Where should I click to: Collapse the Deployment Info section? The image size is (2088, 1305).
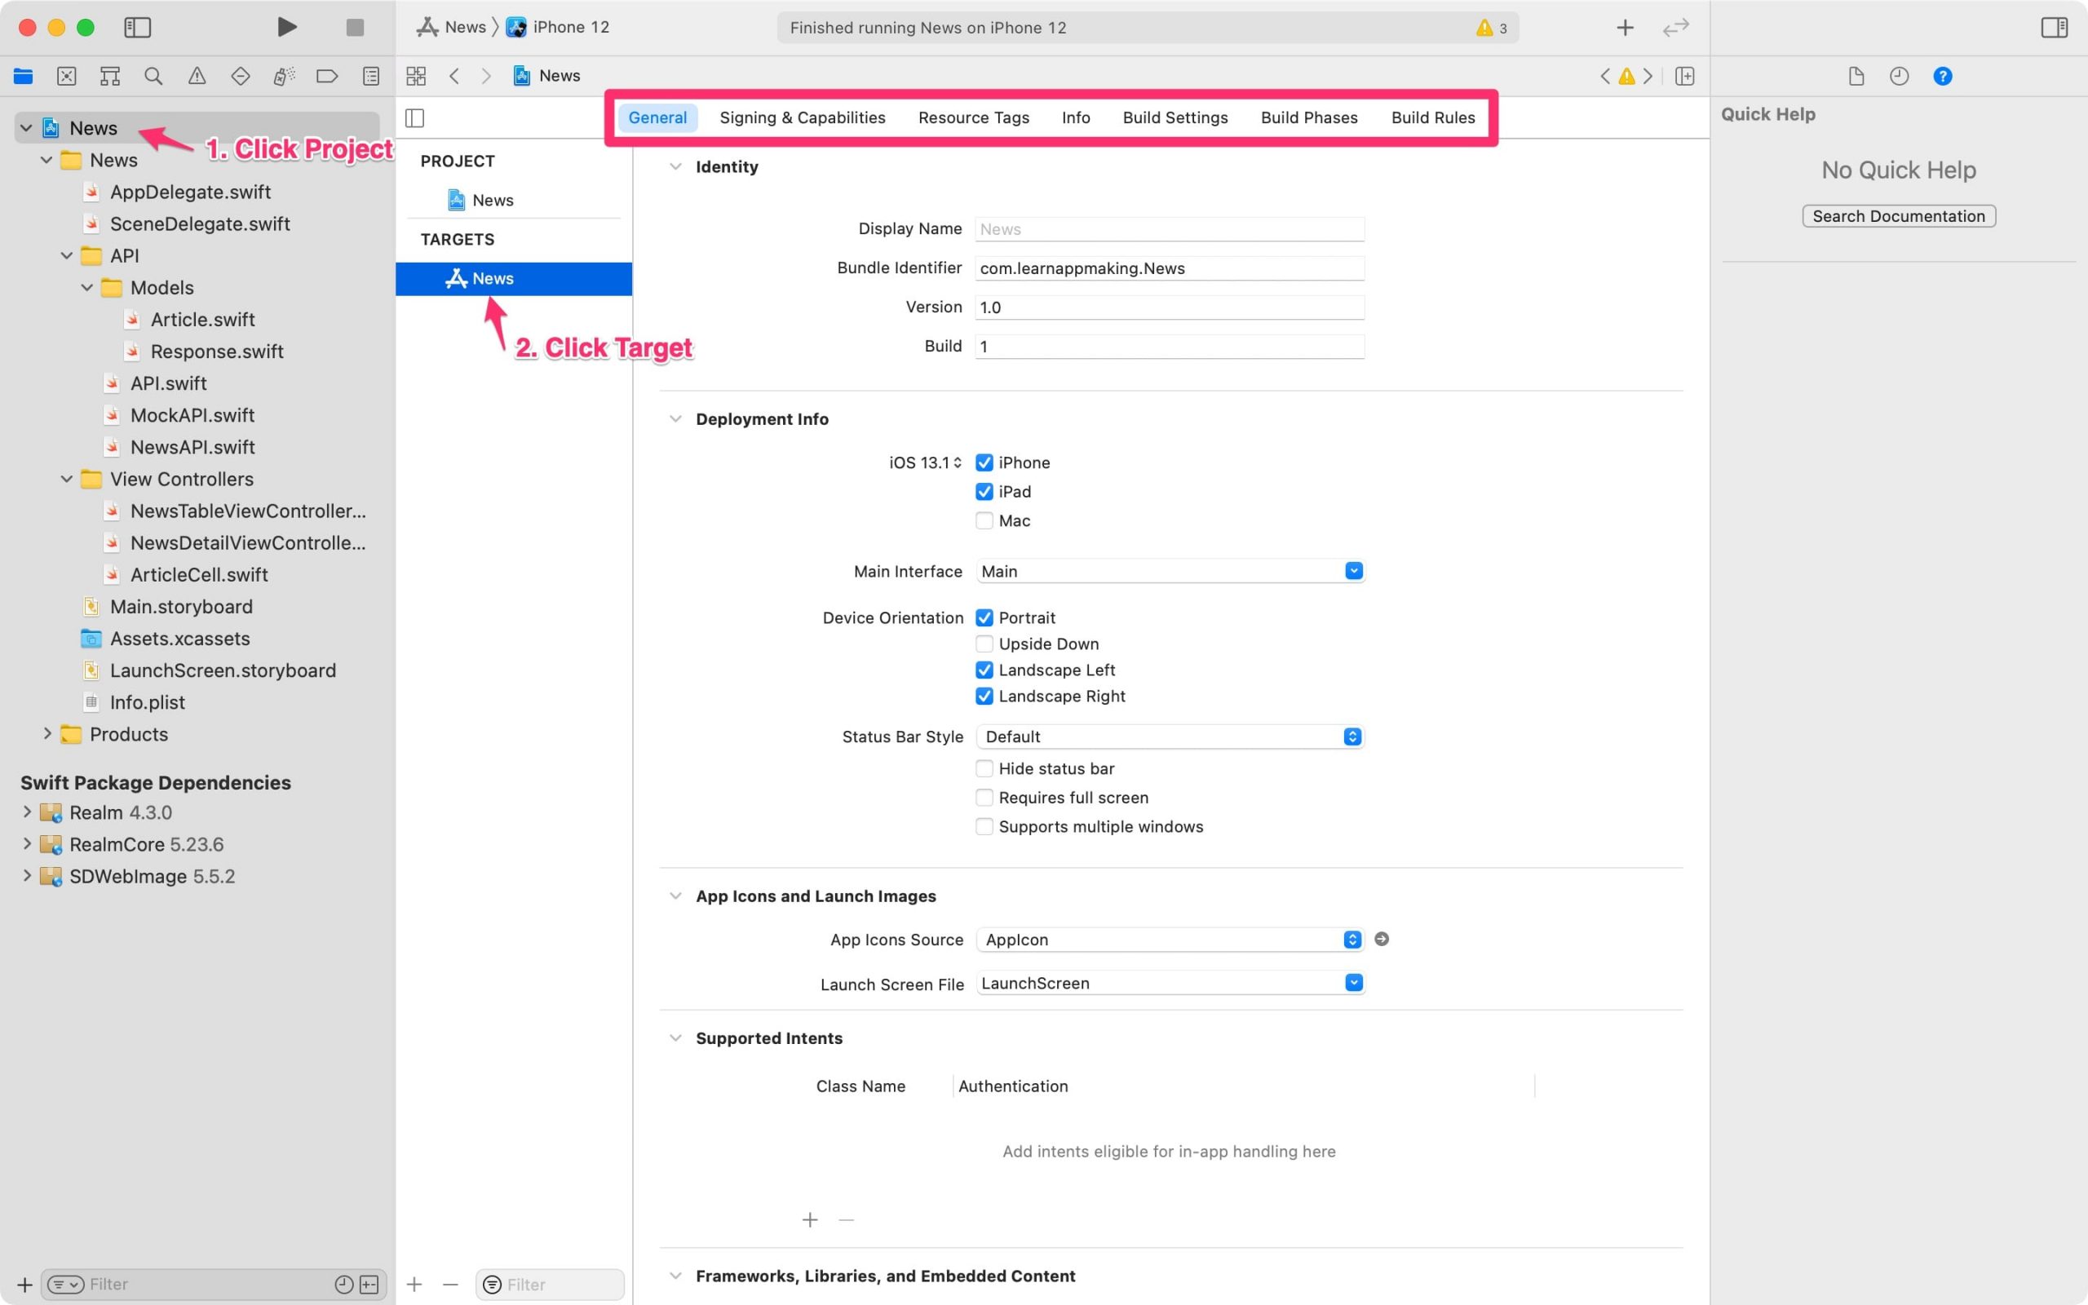point(675,418)
